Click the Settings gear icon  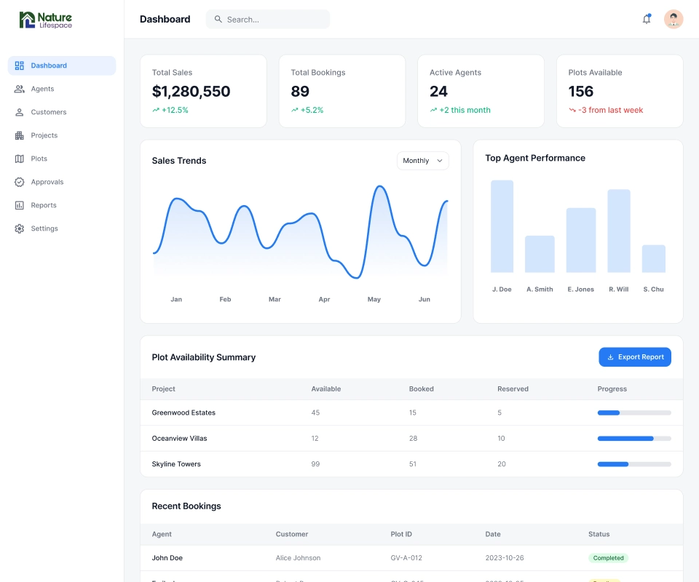tap(19, 228)
